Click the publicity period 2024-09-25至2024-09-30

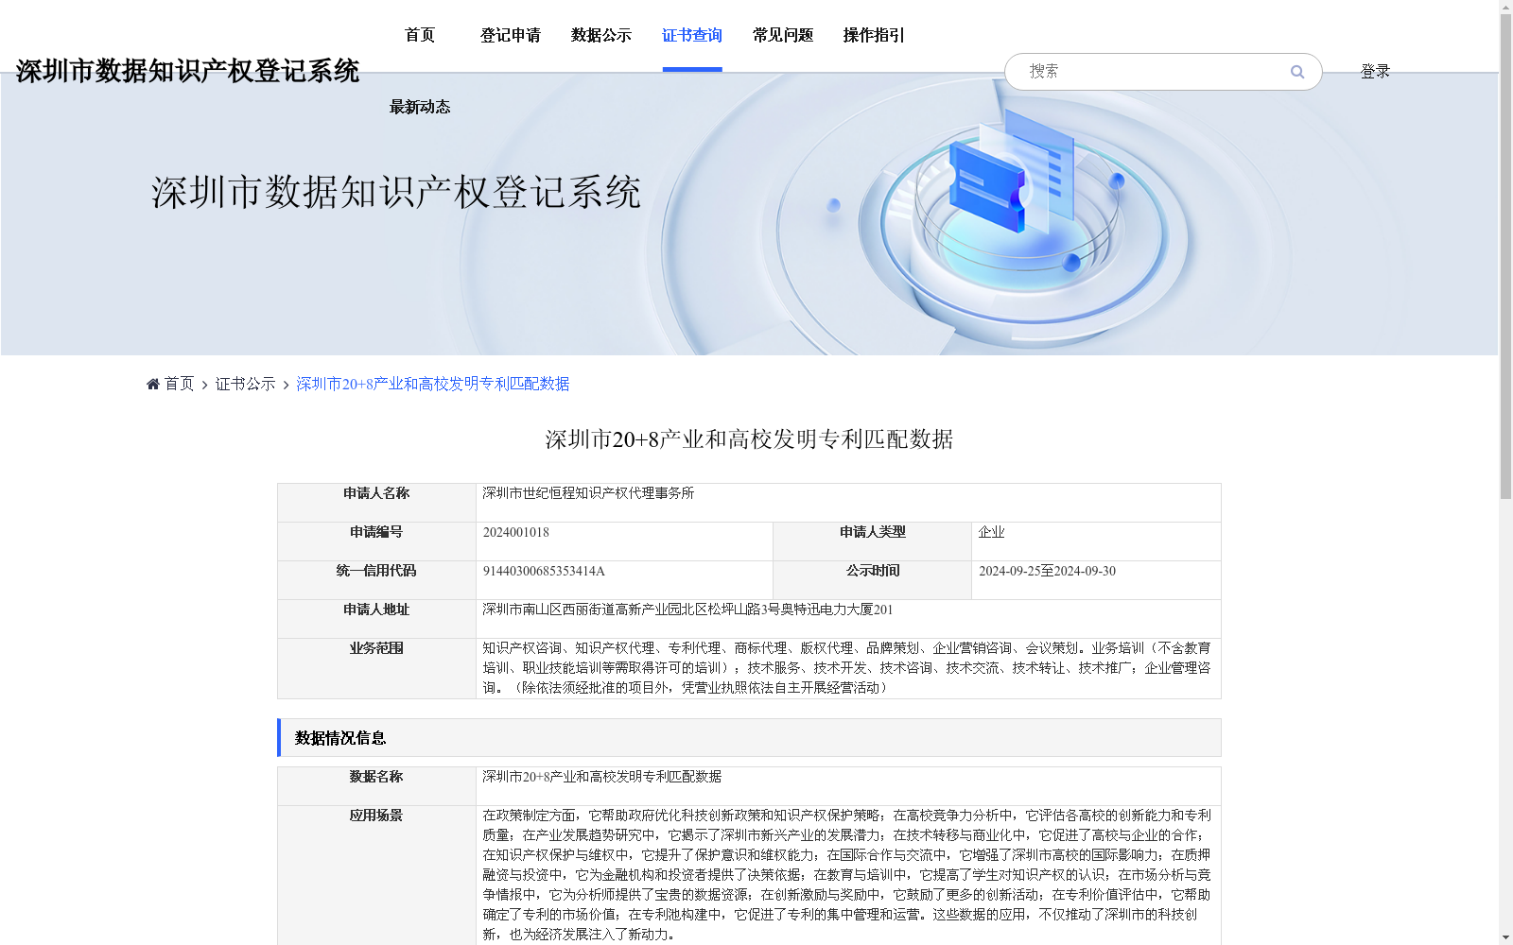click(1047, 571)
